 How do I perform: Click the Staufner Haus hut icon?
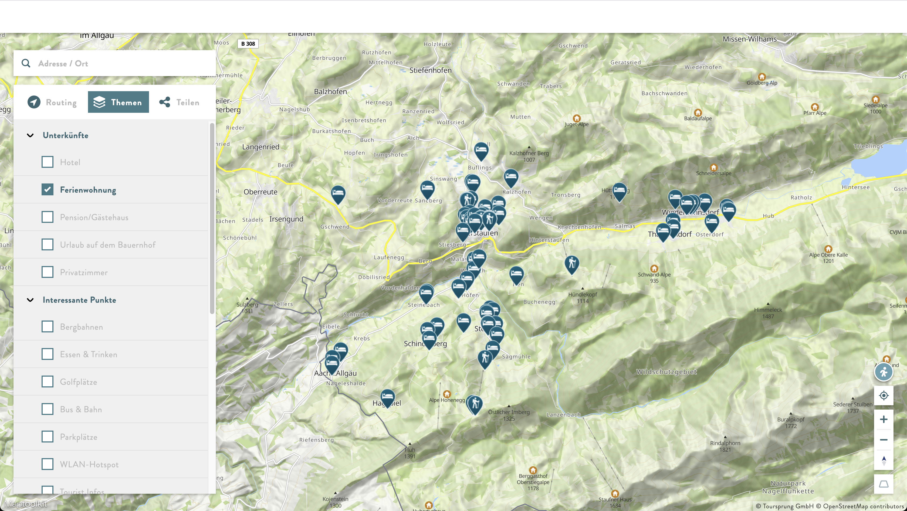[615, 493]
